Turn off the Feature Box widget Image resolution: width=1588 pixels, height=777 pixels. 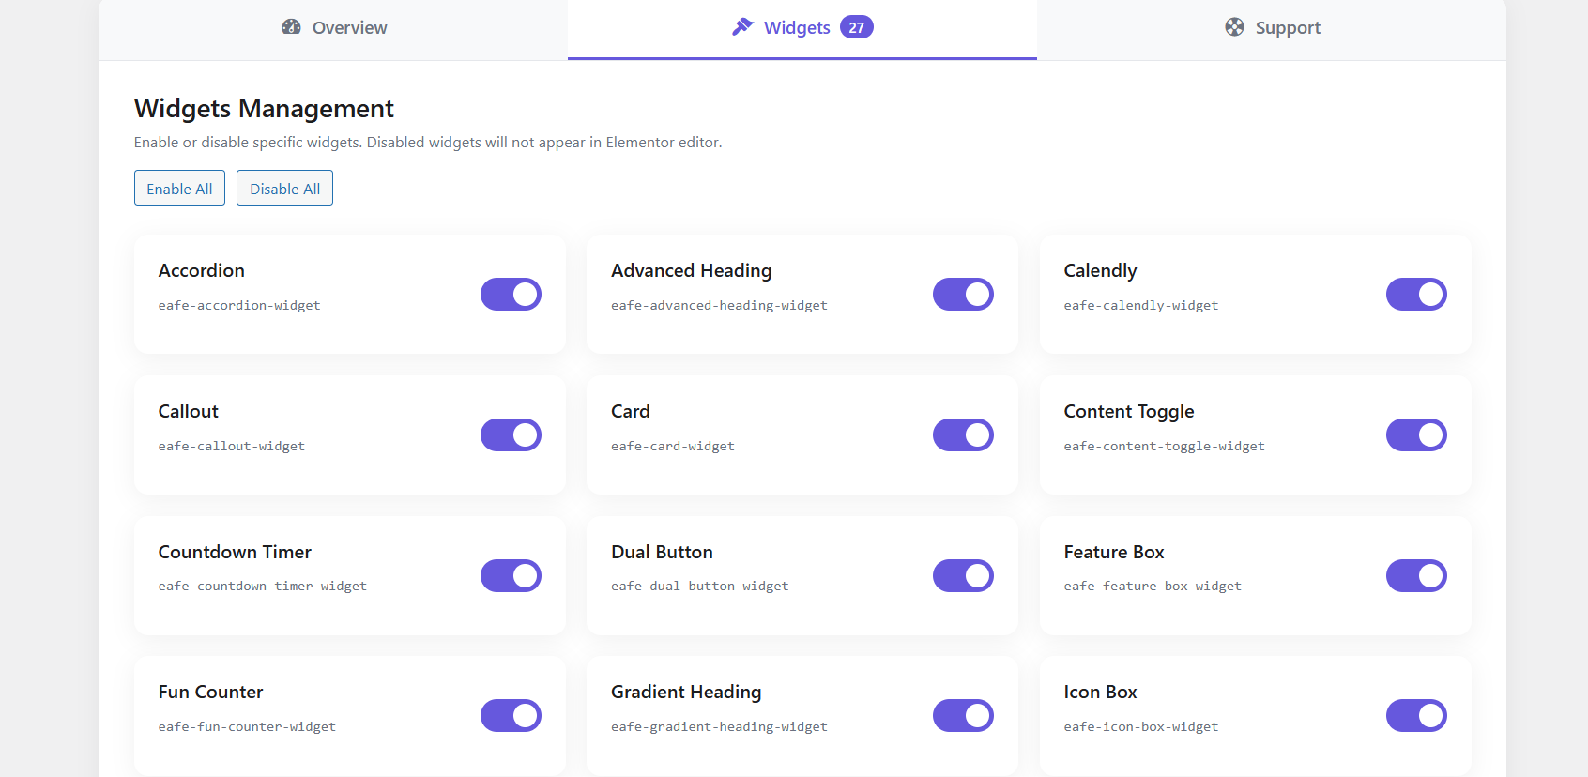click(x=1416, y=575)
